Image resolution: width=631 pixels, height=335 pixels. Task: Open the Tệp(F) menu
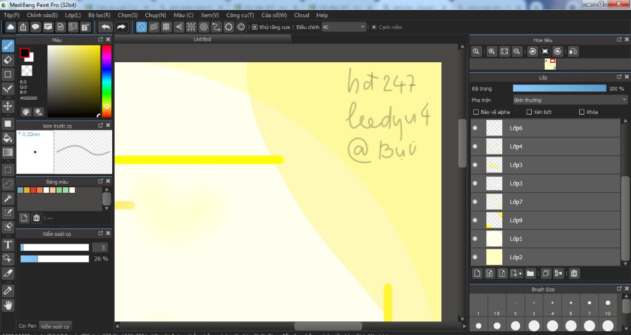point(11,15)
